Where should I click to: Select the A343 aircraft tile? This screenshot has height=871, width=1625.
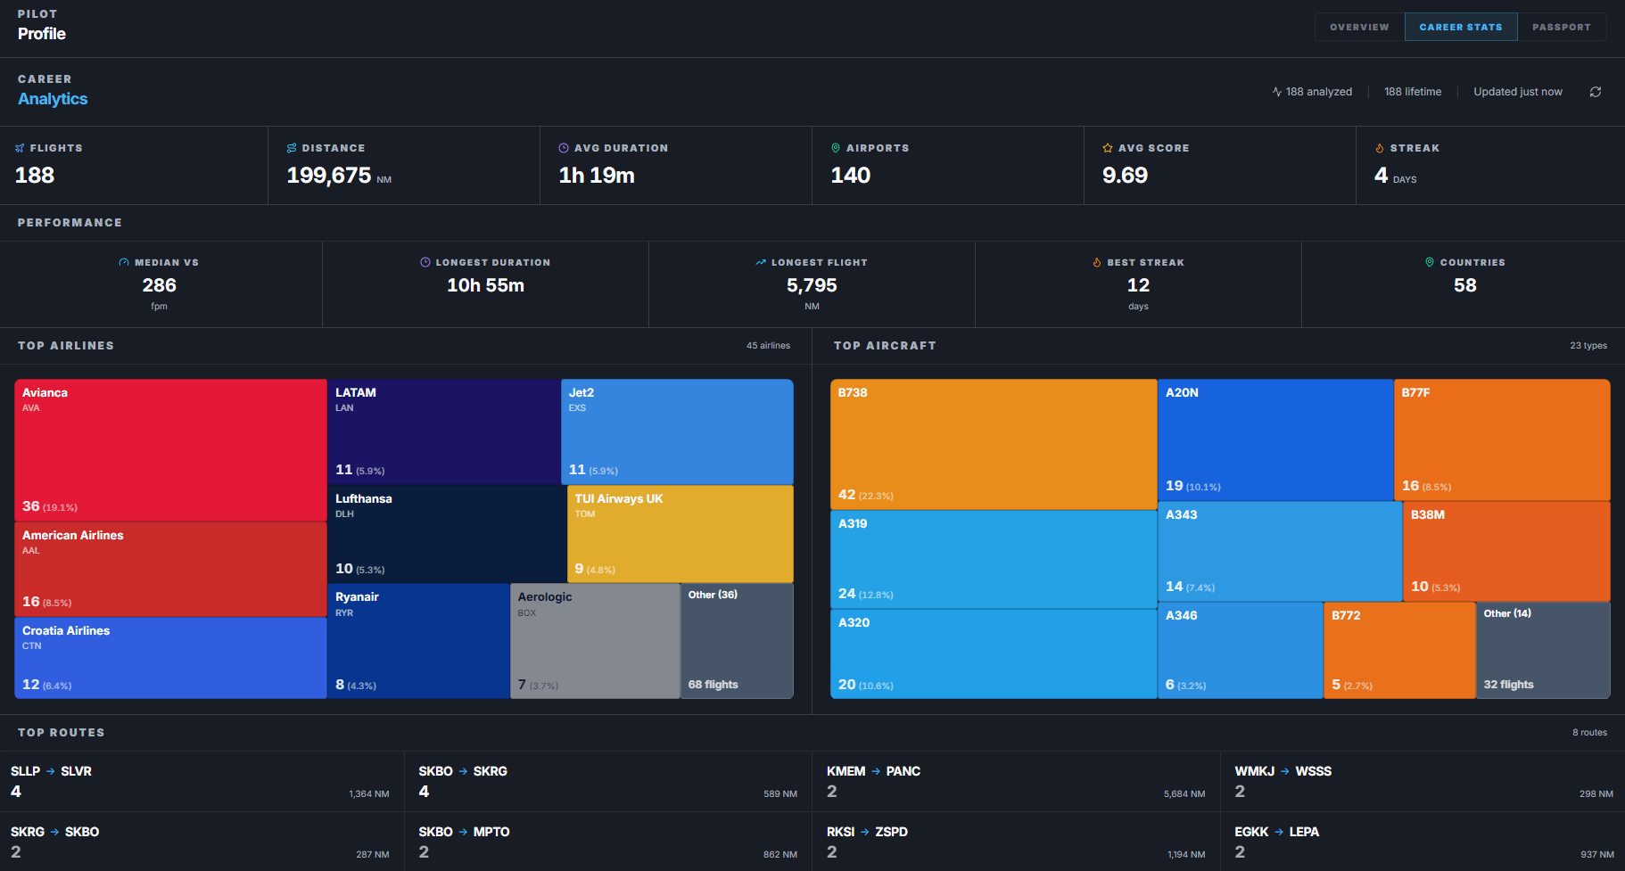click(x=1280, y=551)
